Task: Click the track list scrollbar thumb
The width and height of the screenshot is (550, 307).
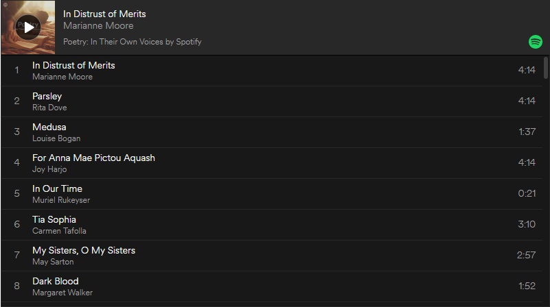Action: click(x=545, y=68)
